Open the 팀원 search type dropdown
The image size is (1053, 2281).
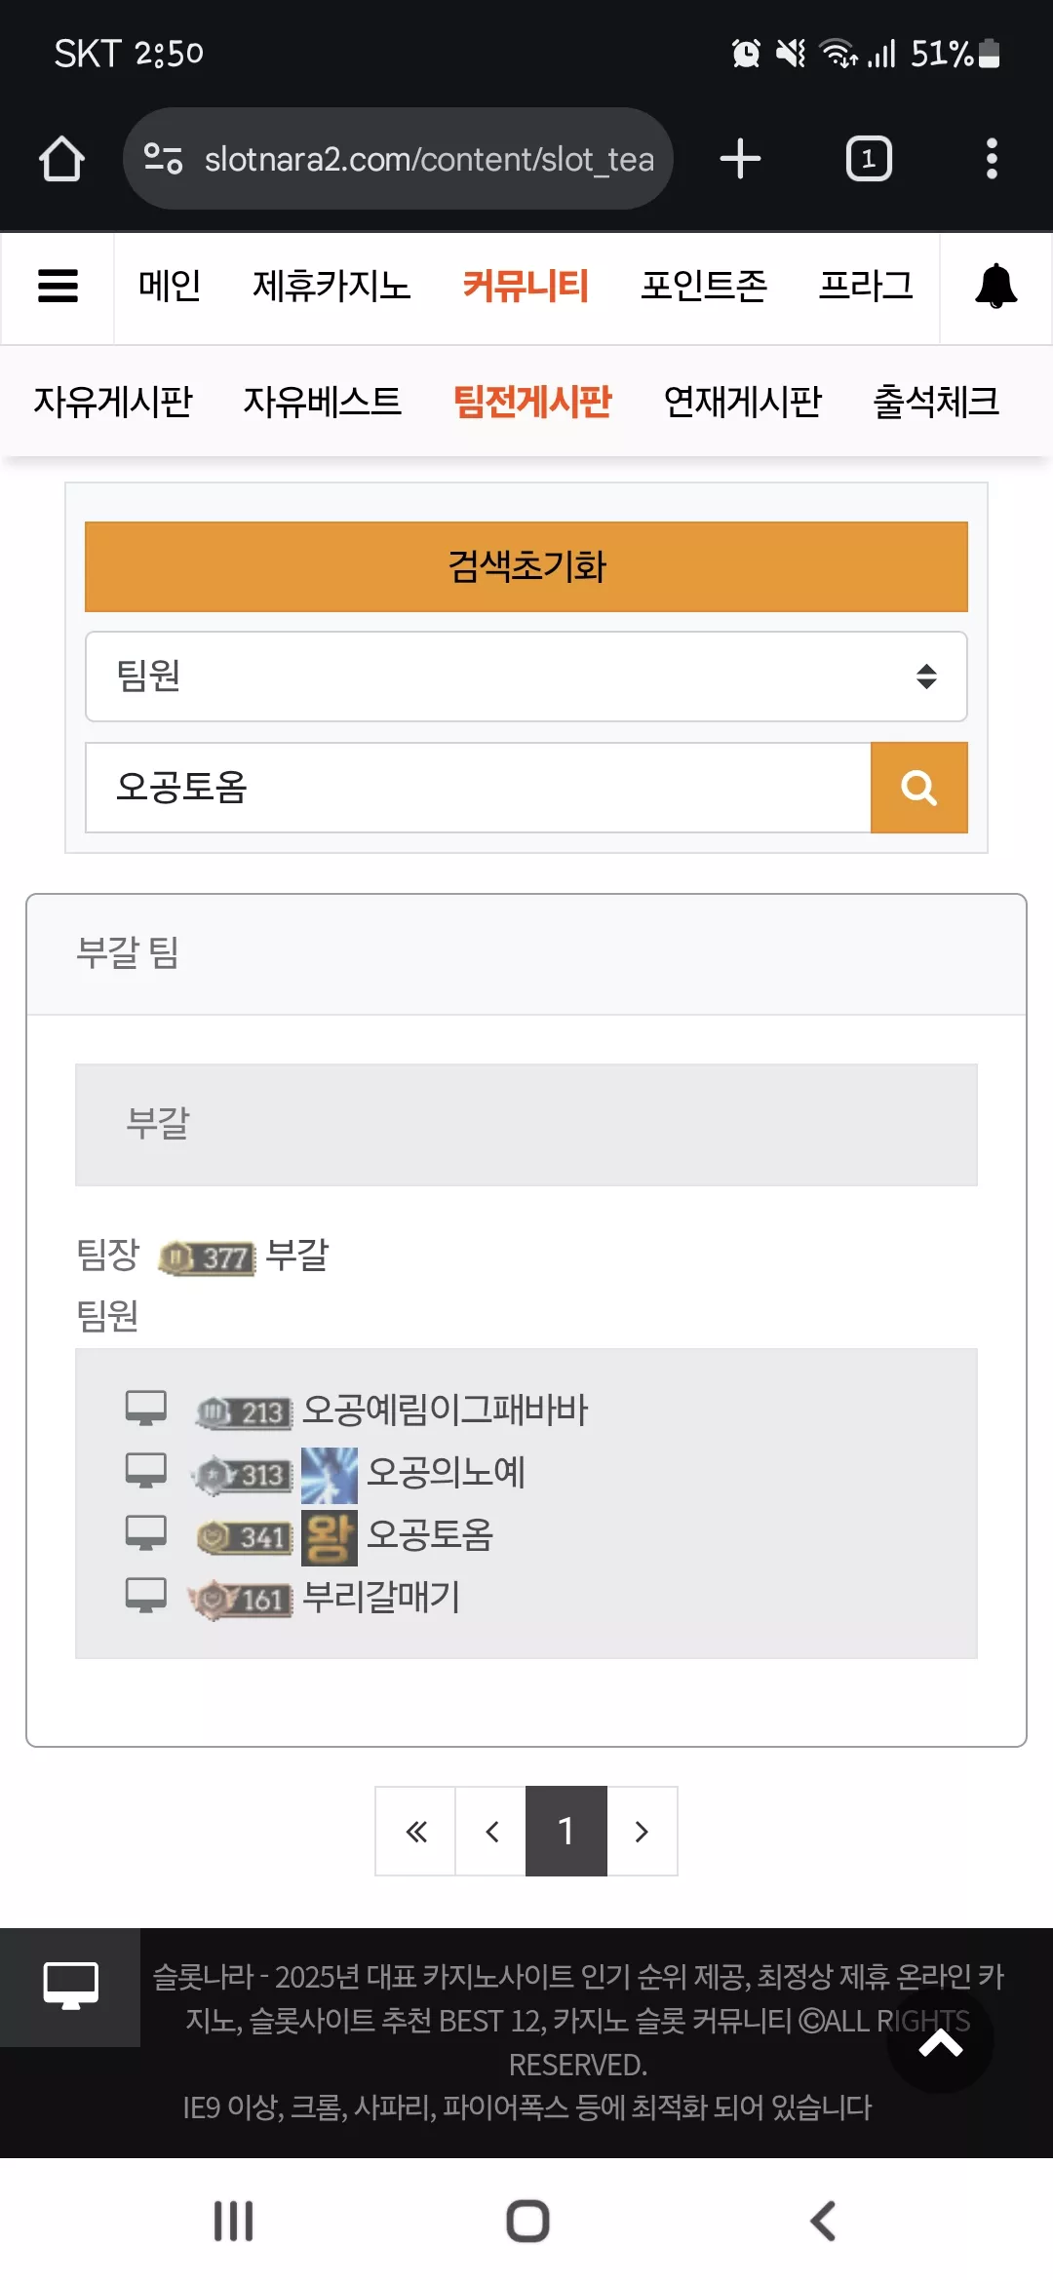526,677
